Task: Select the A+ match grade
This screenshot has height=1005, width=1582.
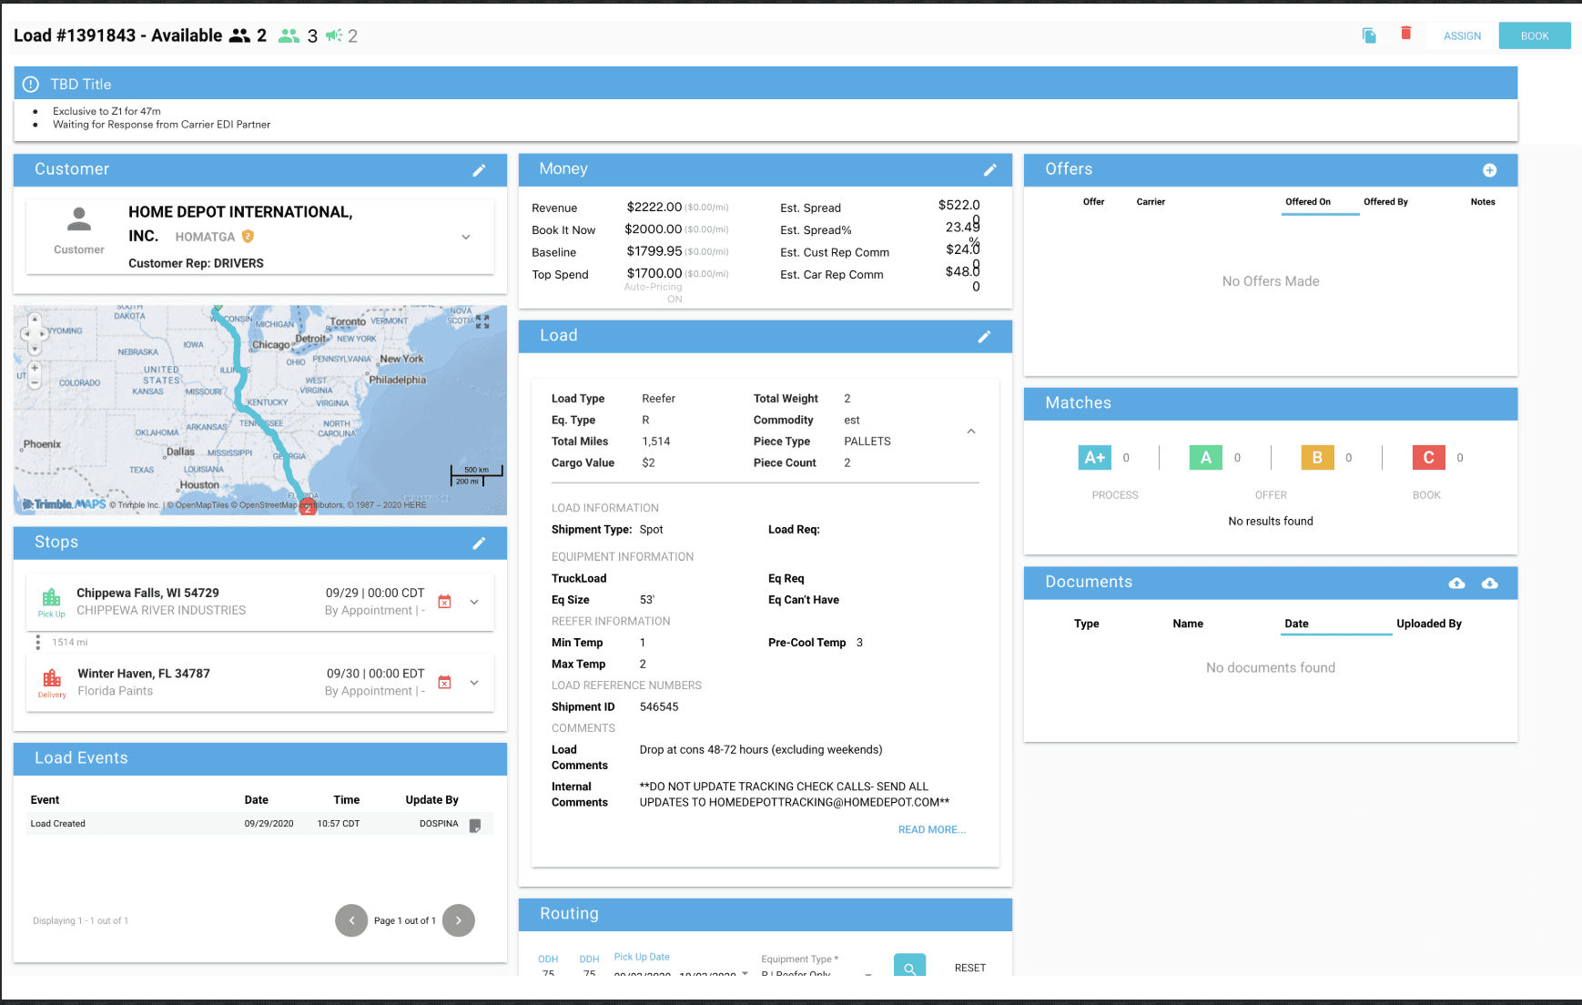Action: click(1095, 458)
